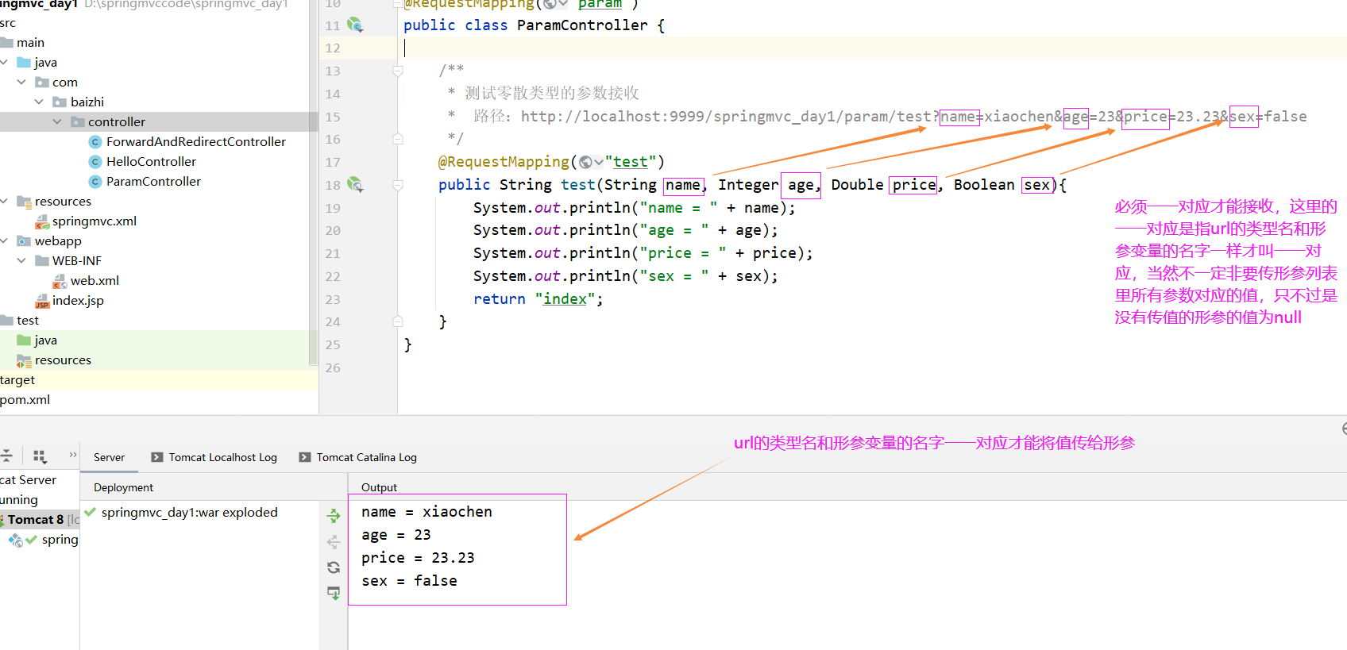
Task: Click the green checkmark deployment status icon
Action: (90, 512)
